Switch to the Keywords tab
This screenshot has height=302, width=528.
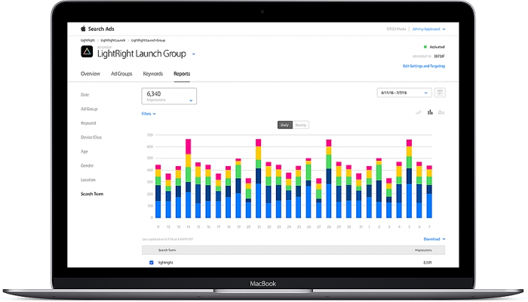tap(153, 74)
